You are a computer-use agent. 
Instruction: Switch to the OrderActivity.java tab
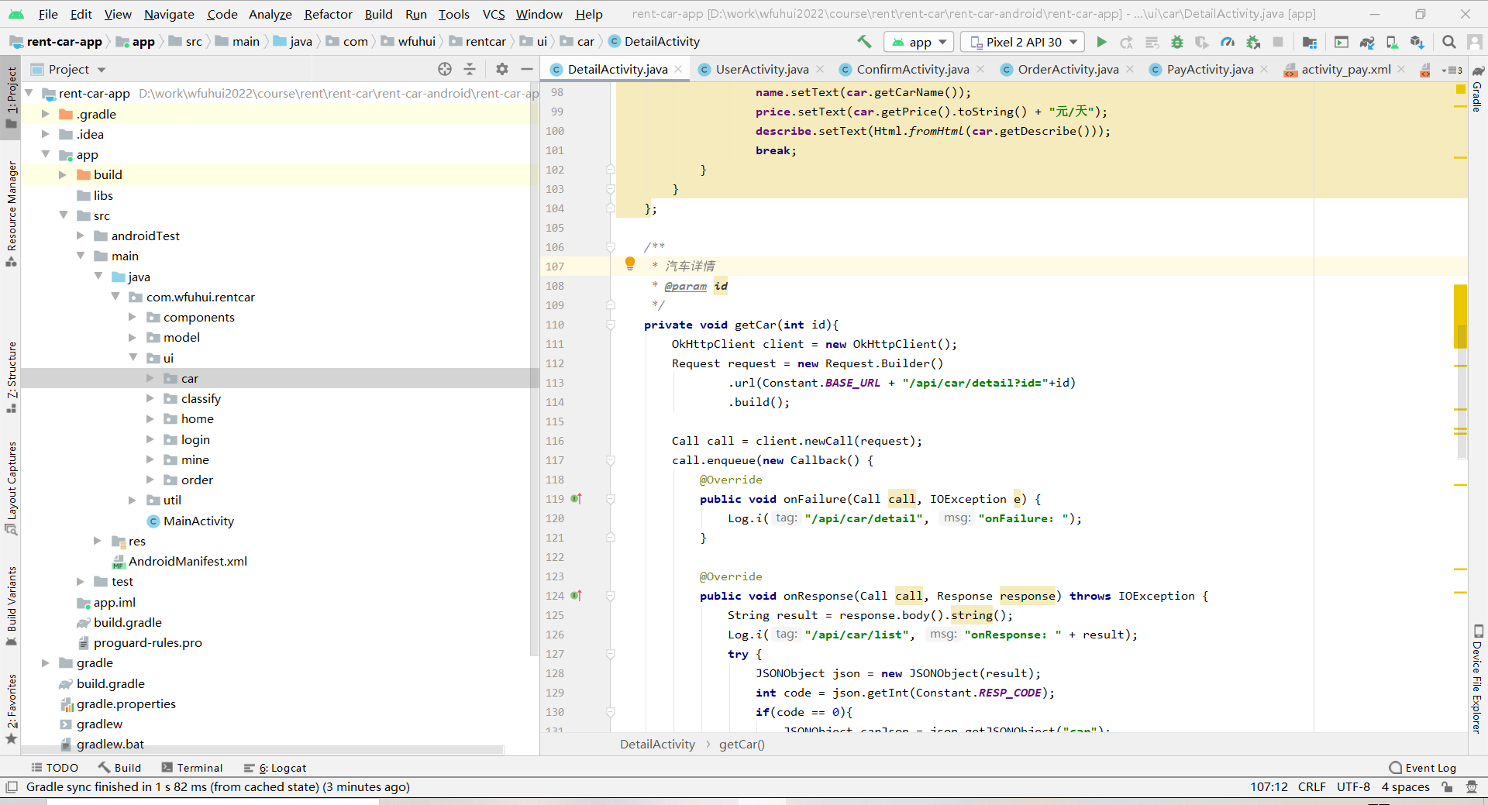(x=1067, y=69)
